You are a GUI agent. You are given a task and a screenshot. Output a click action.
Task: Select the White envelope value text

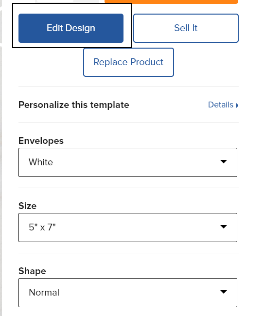click(x=41, y=162)
